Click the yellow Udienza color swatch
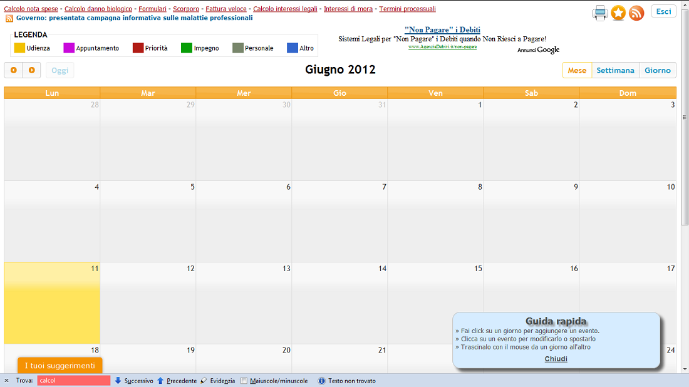This screenshot has height=387, width=689. [x=19, y=48]
